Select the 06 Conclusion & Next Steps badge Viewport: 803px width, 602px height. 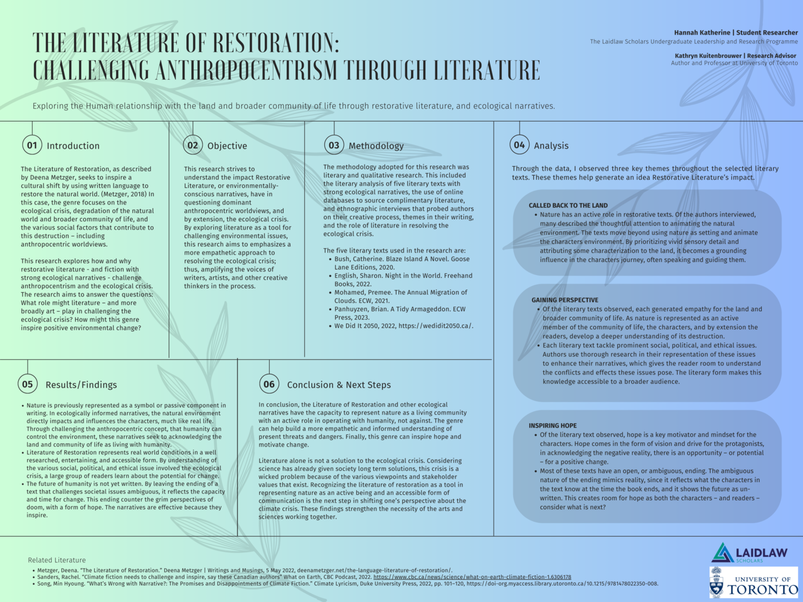(x=269, y=385)
